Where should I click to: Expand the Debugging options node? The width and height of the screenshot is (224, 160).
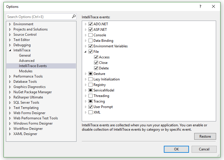[10, 45]
